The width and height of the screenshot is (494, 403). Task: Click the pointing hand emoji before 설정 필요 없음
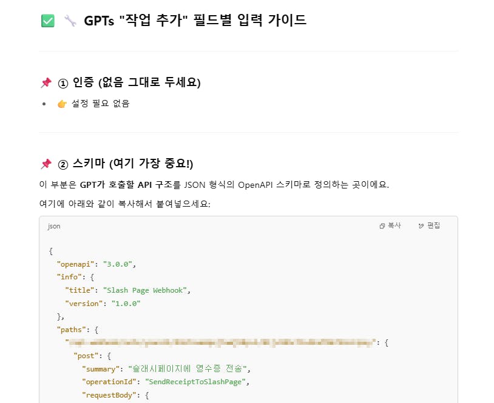click(62, 104)
